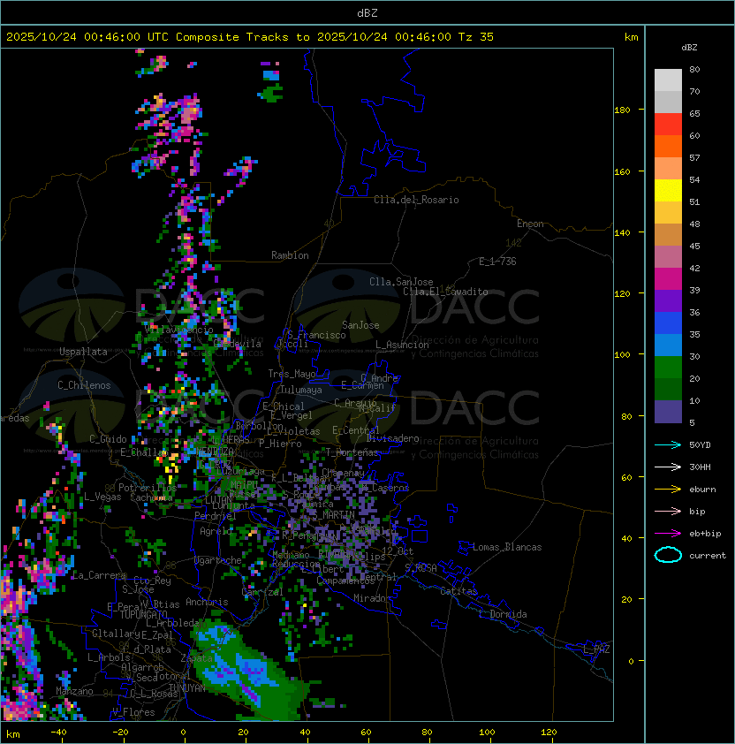Click the 'Mirador' place label

[x=372, y=598]
